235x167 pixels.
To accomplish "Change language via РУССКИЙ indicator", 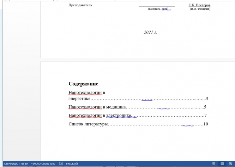I will click(72, 164).
